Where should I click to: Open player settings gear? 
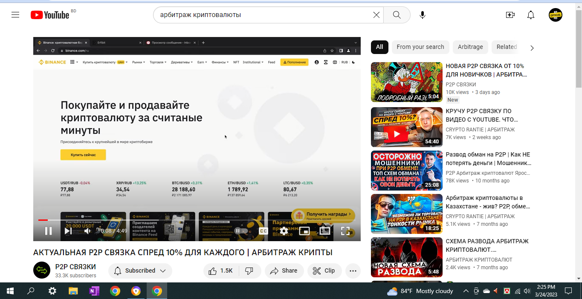(284, 231)
